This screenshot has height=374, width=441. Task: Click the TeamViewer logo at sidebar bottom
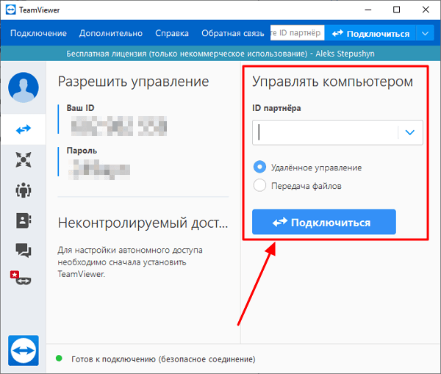[24, 350]
